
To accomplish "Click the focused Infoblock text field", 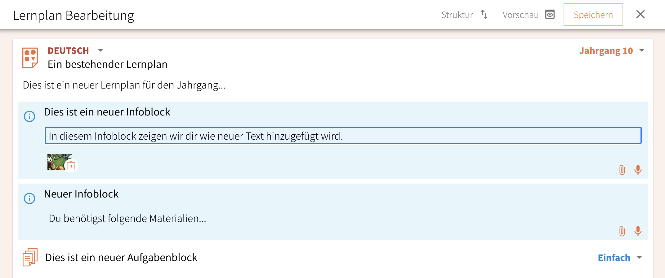I will 343,136.
